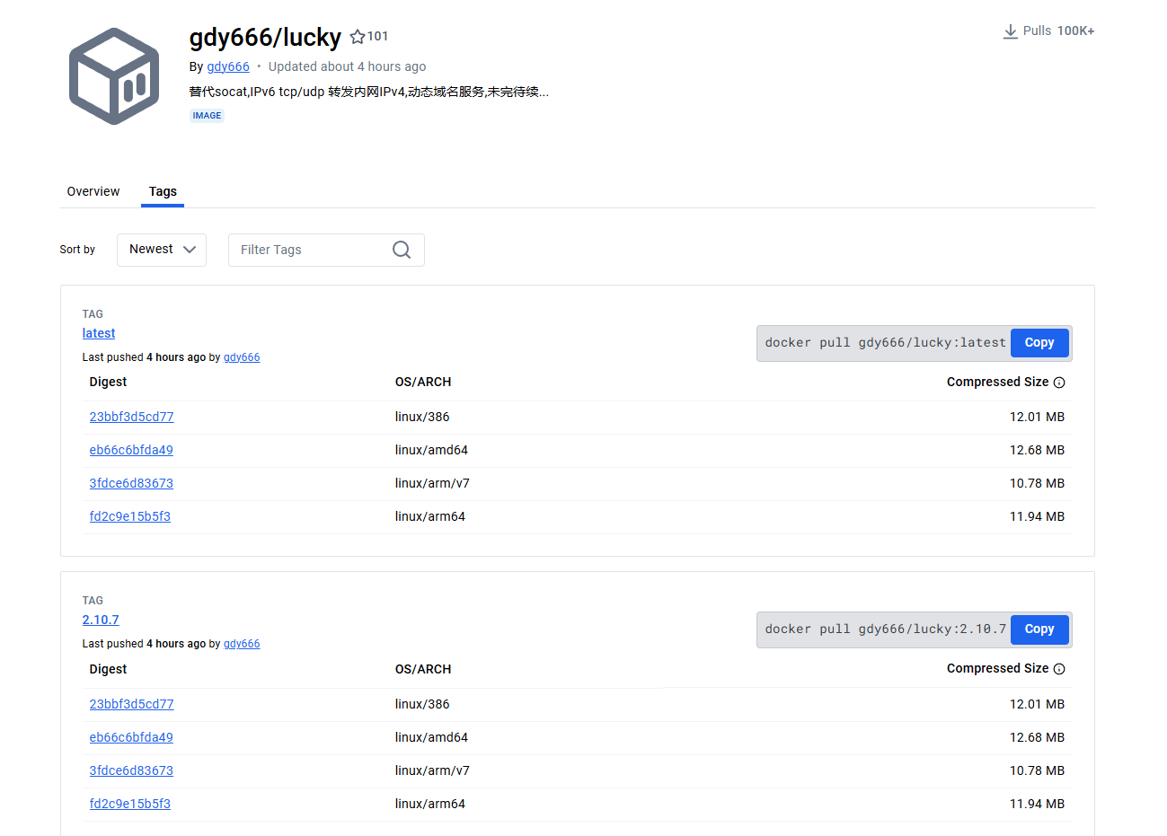
Task: Click the gdy666/lucky repository cube logo
Action: [114, 76]
